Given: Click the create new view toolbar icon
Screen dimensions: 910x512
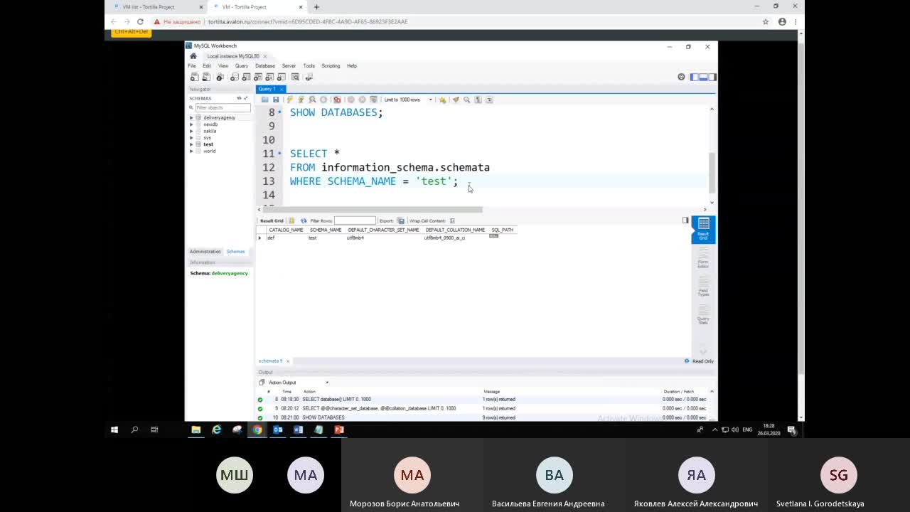Looking at the screenshot, I should [258, 77].
